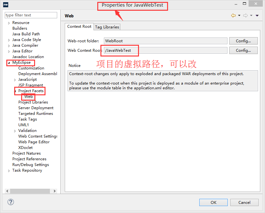Switch to the Context Root tab
The width and height of the screenshot is (265, 213).
[79, 27]
